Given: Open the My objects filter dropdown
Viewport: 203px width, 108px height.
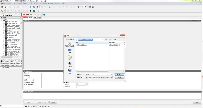Looking at the screenshot, I should 21,18.
